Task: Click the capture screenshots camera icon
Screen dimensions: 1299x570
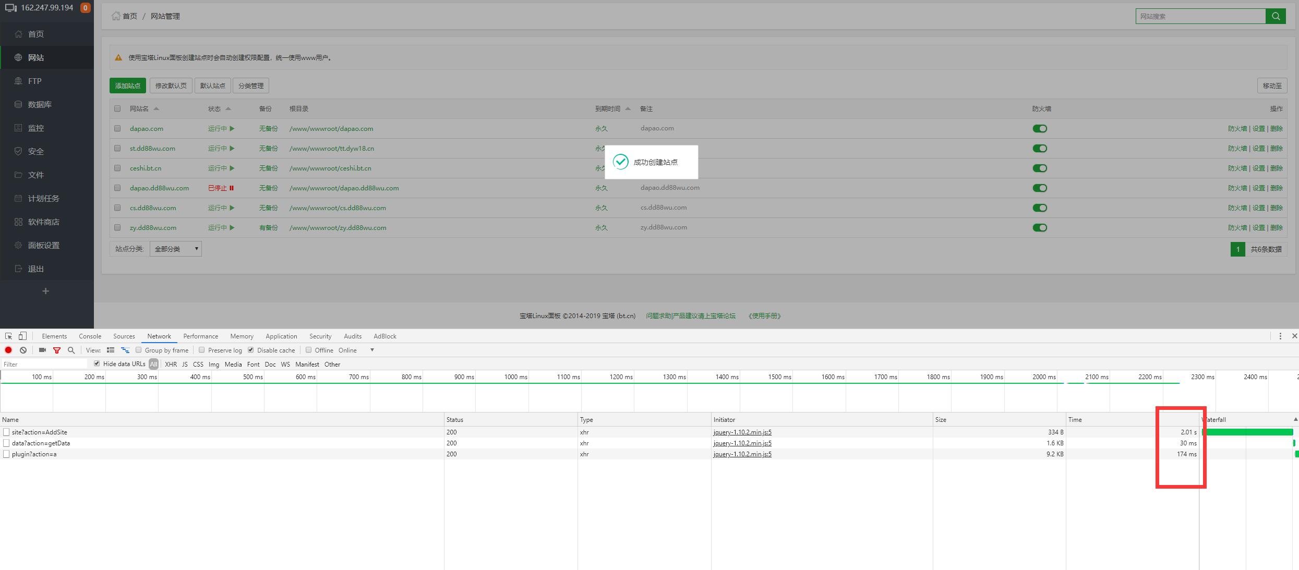Action: pos(42,350)
